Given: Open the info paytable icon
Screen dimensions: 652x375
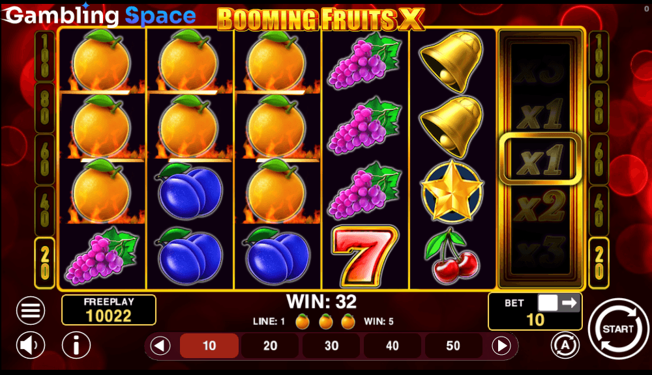Looking at the screenshot, I should click(x=76, y=344).
